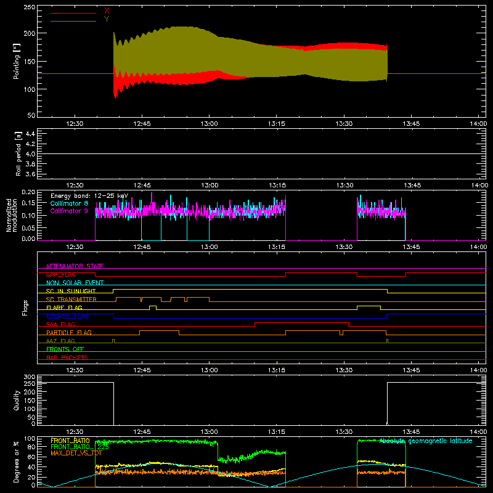This screenshot has height=493, width=493.
Task: Click the 'Degrees or %' axis label
Action: [x=16, y=462]
